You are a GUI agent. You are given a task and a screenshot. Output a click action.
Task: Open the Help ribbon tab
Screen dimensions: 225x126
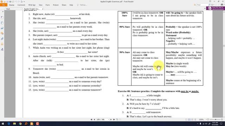71,5
